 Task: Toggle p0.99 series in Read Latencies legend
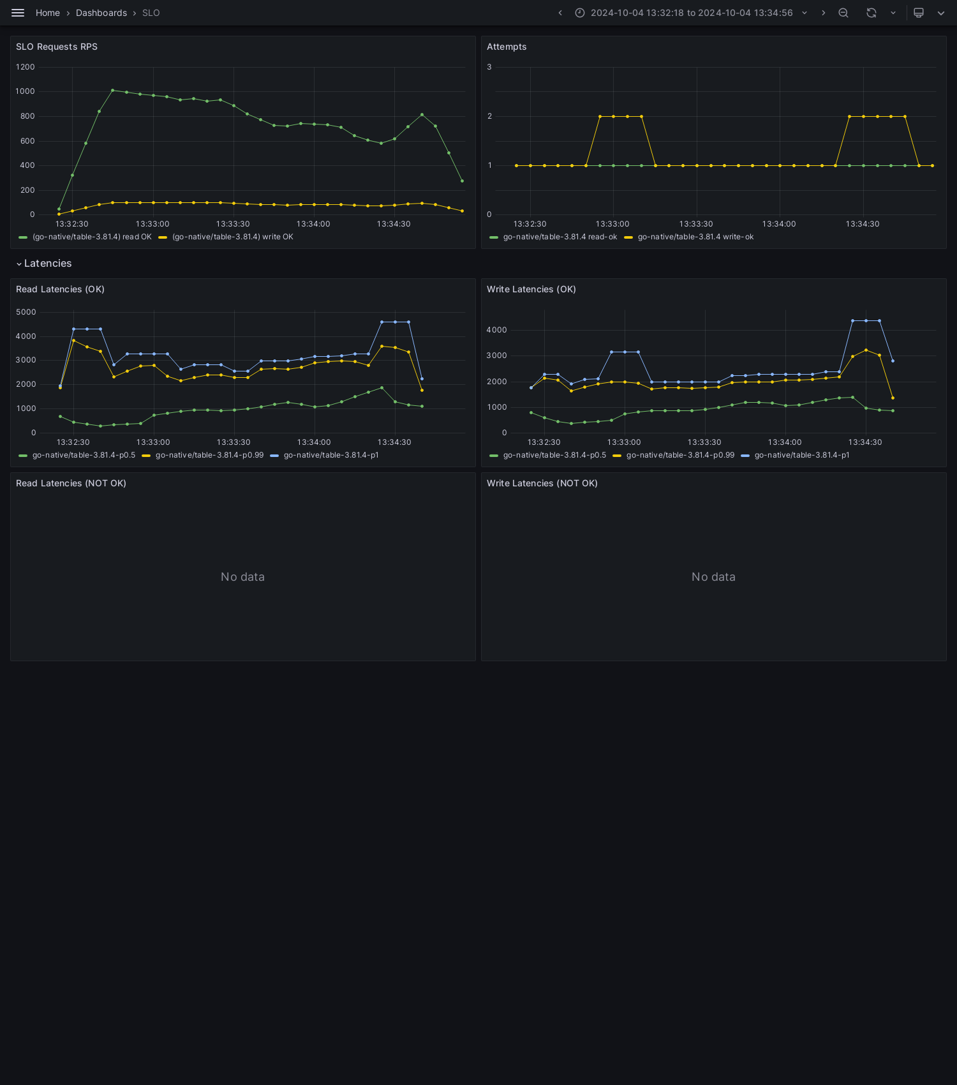click(x=209, y=455)
